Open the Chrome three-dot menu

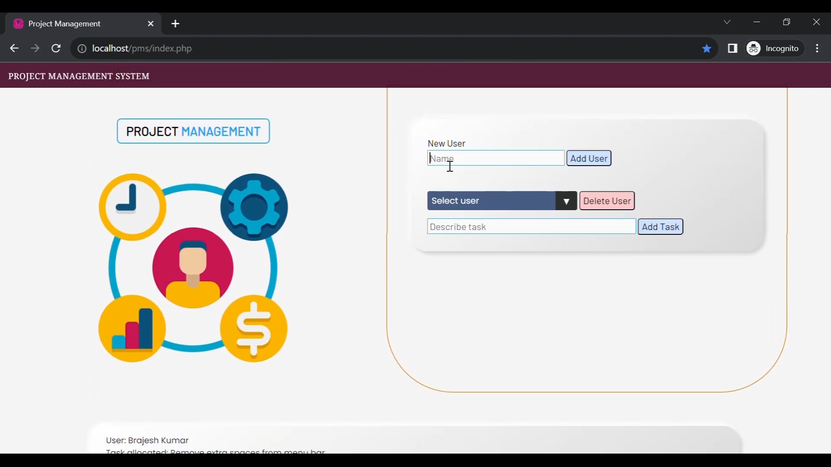(x=818, y=48)
